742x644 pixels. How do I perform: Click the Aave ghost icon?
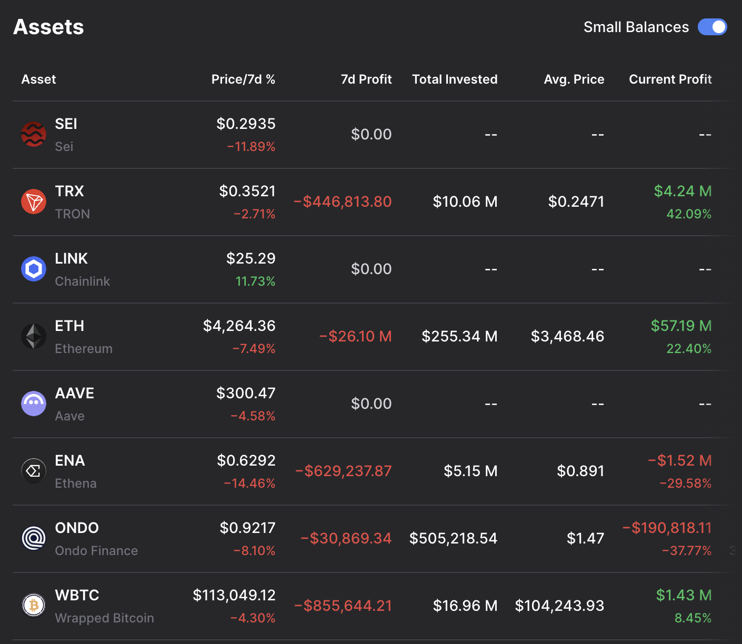pyautogui.click(x=34, y=404)
